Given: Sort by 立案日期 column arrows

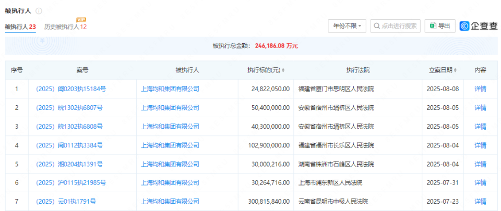Looking at the screenshot, I should (x=456, y=70).
